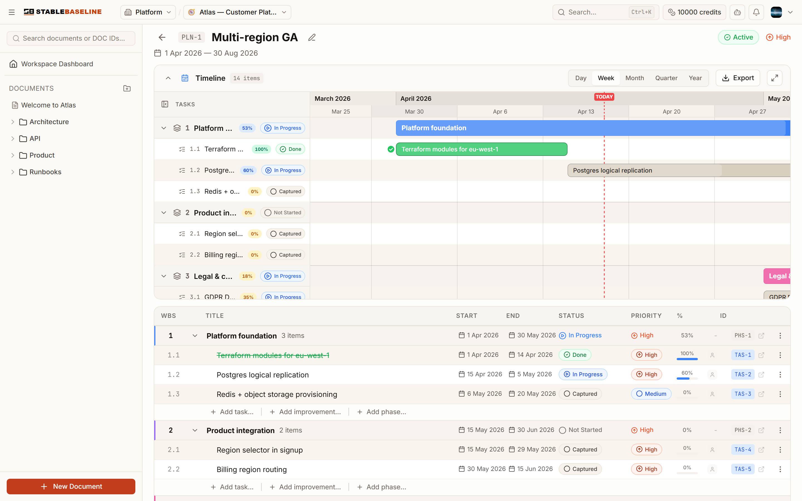Click the New Document button

point(71,486)
